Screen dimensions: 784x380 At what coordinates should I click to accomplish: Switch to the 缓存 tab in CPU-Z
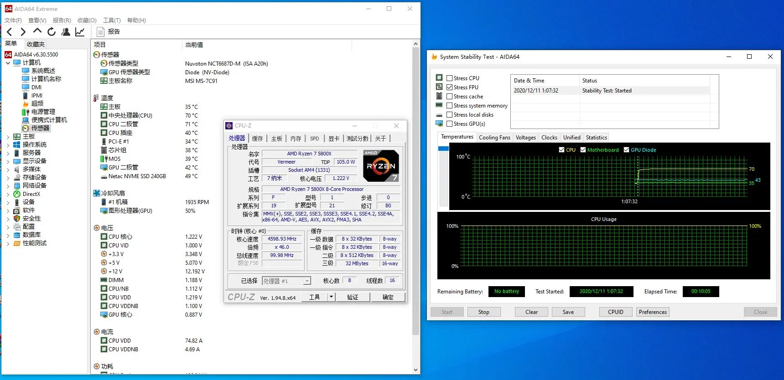click(x=257, y=139)
